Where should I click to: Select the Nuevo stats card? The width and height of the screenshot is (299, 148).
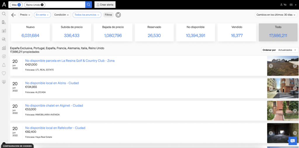pos(30,32)
